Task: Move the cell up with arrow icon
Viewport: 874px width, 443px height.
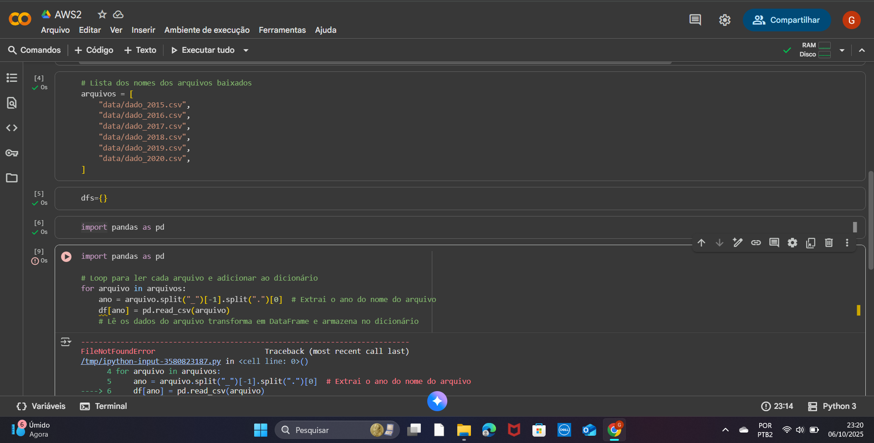Action: tap(701, 243)
